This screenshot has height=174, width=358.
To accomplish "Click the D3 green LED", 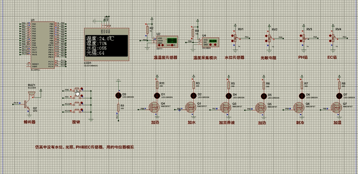I will pos(118,95).
